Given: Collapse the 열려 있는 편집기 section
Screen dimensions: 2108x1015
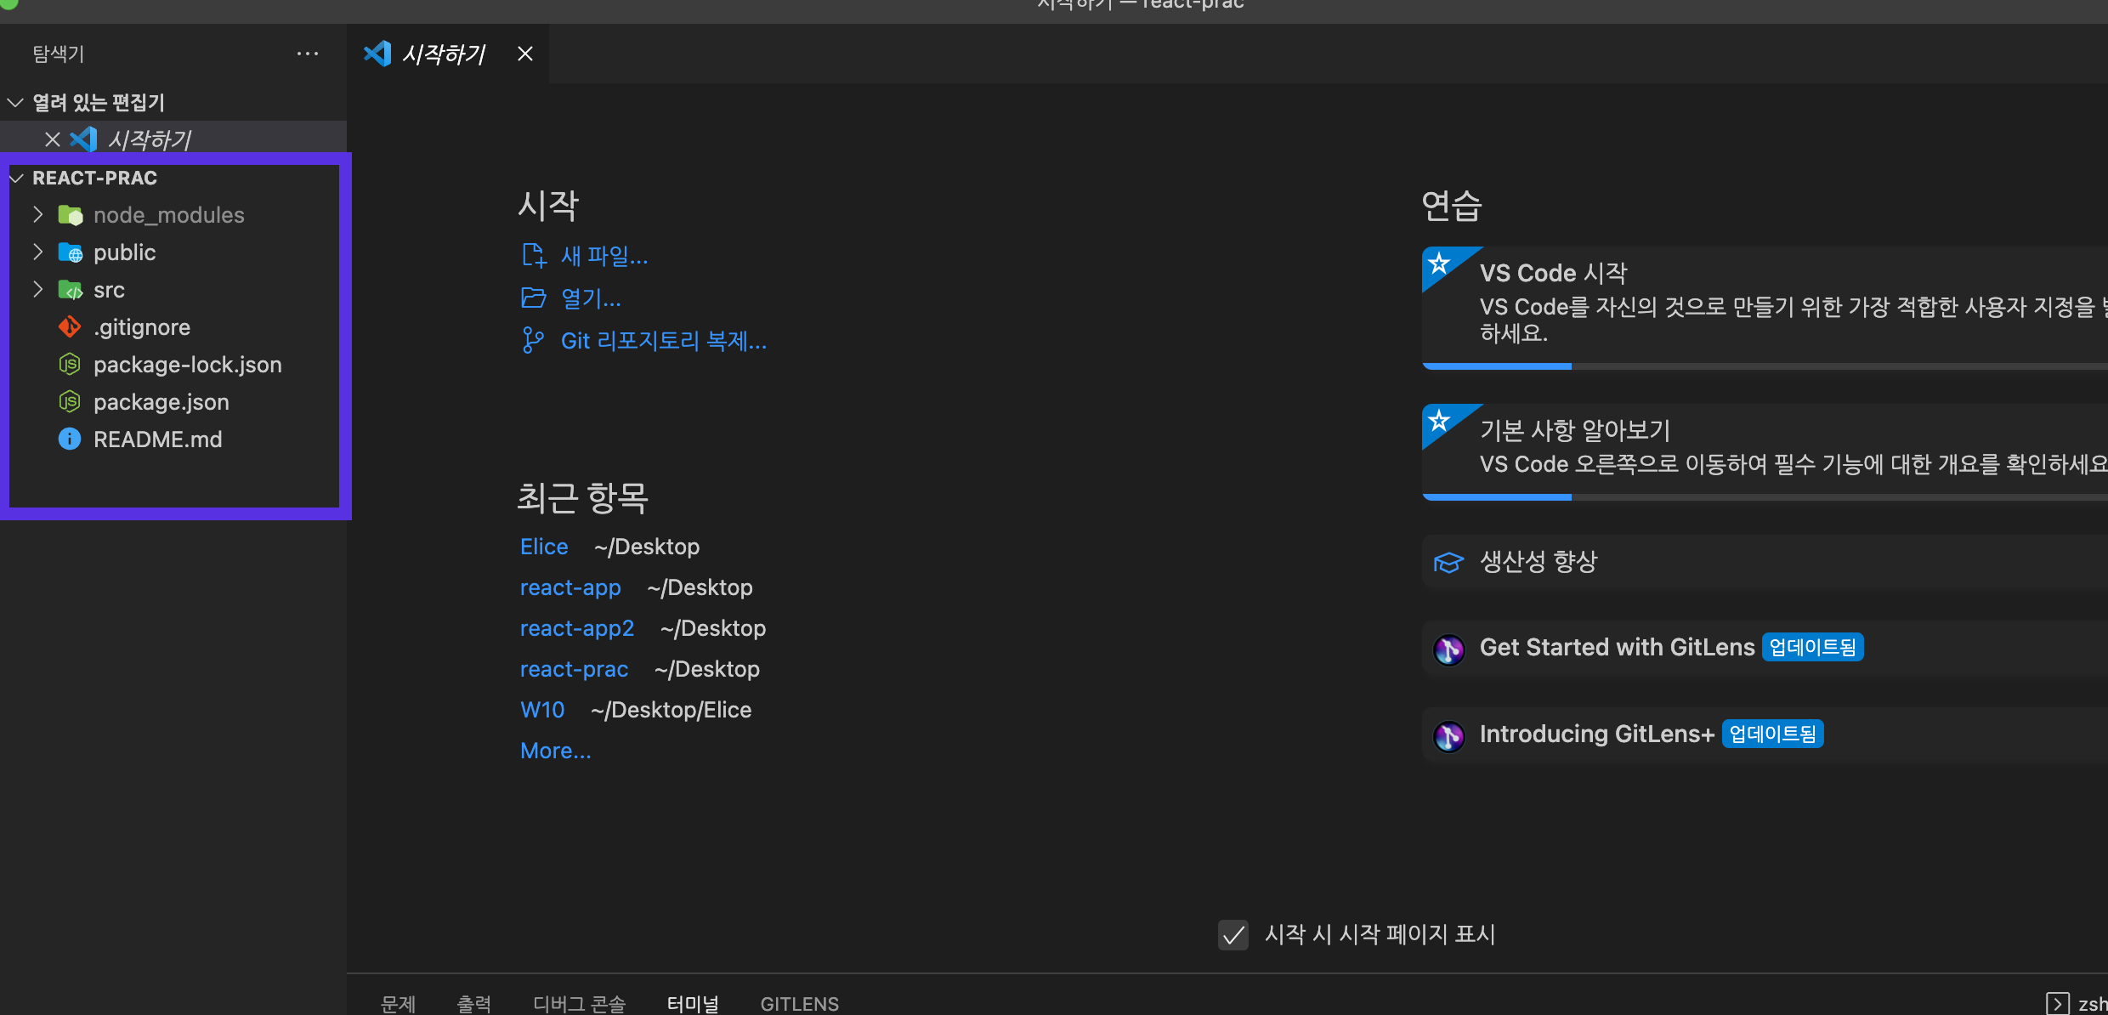Looking at the screenshot, I should [15, 103].
